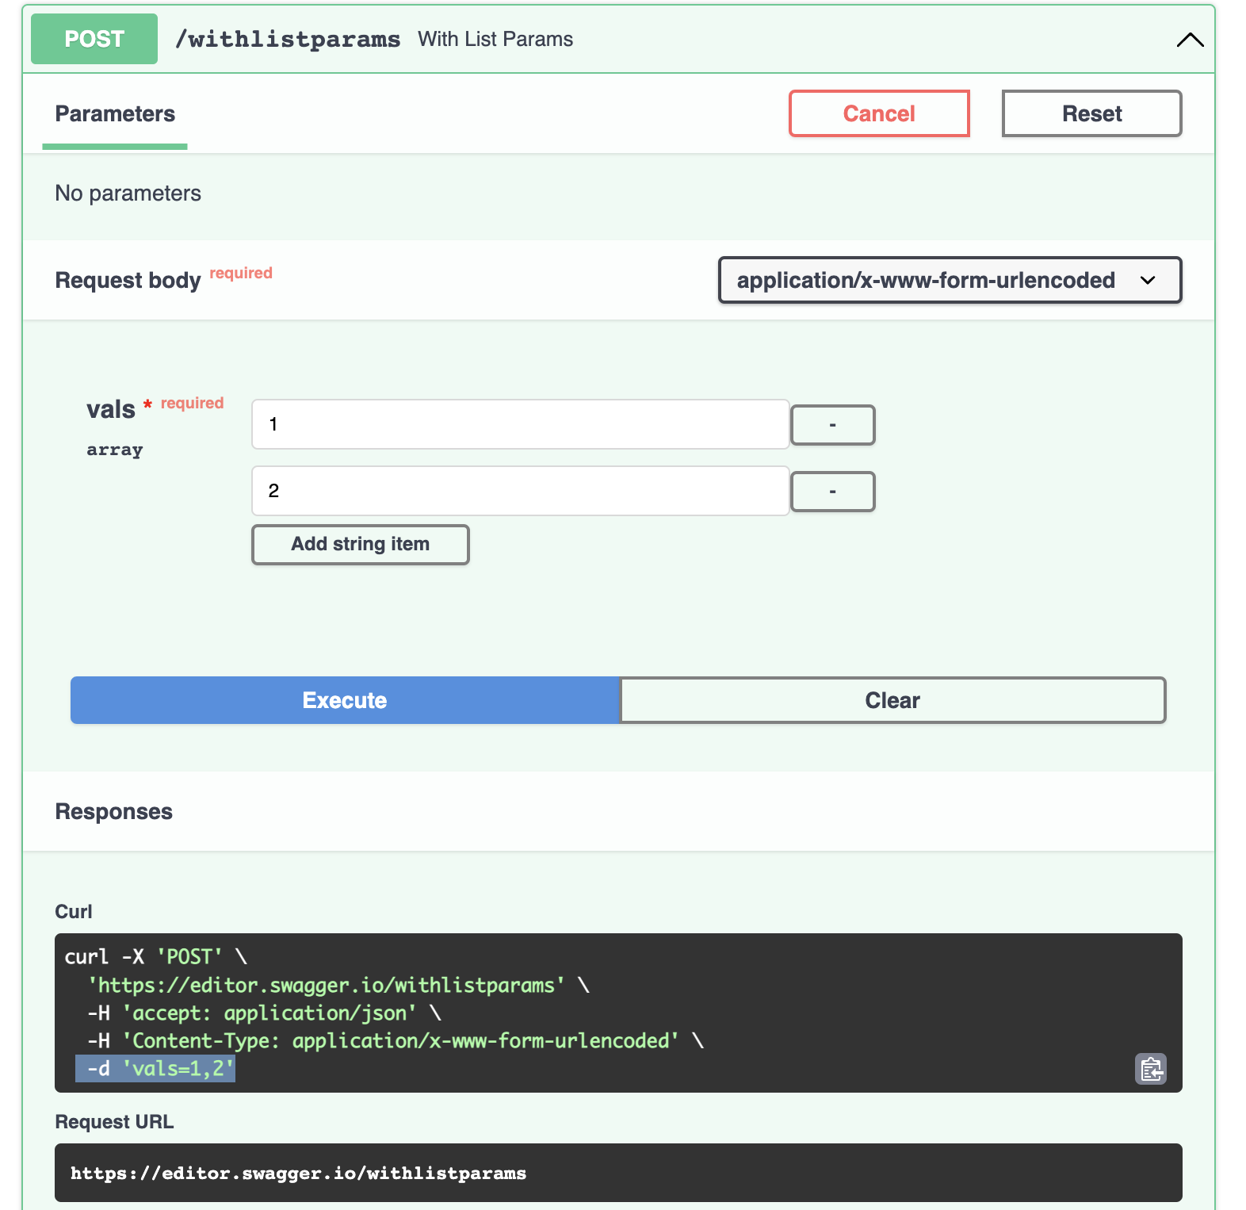1246x1210 pixels.
Task: Execute the POST request
Action: [345, 700]
